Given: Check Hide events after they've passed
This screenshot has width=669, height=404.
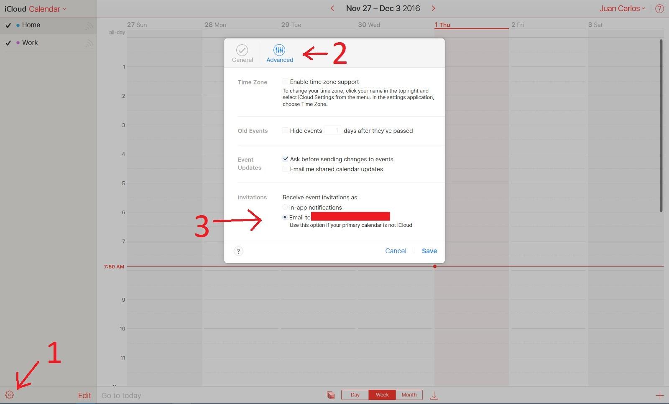Looking at the screenshot, I should pyautogui.click(x=285, y=130).
